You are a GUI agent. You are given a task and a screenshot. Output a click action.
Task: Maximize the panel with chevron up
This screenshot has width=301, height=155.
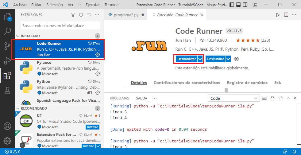(288, 98)
